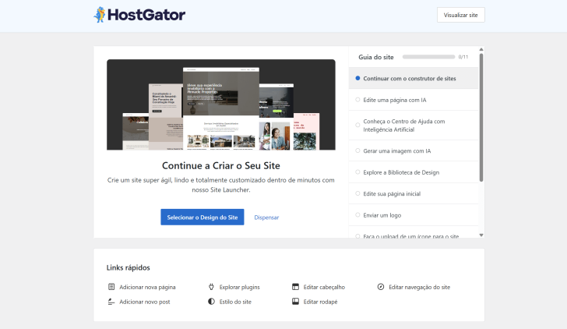
Task: Select the filled circle for Continuar com o construtor
Action: [x=357, y=78]
